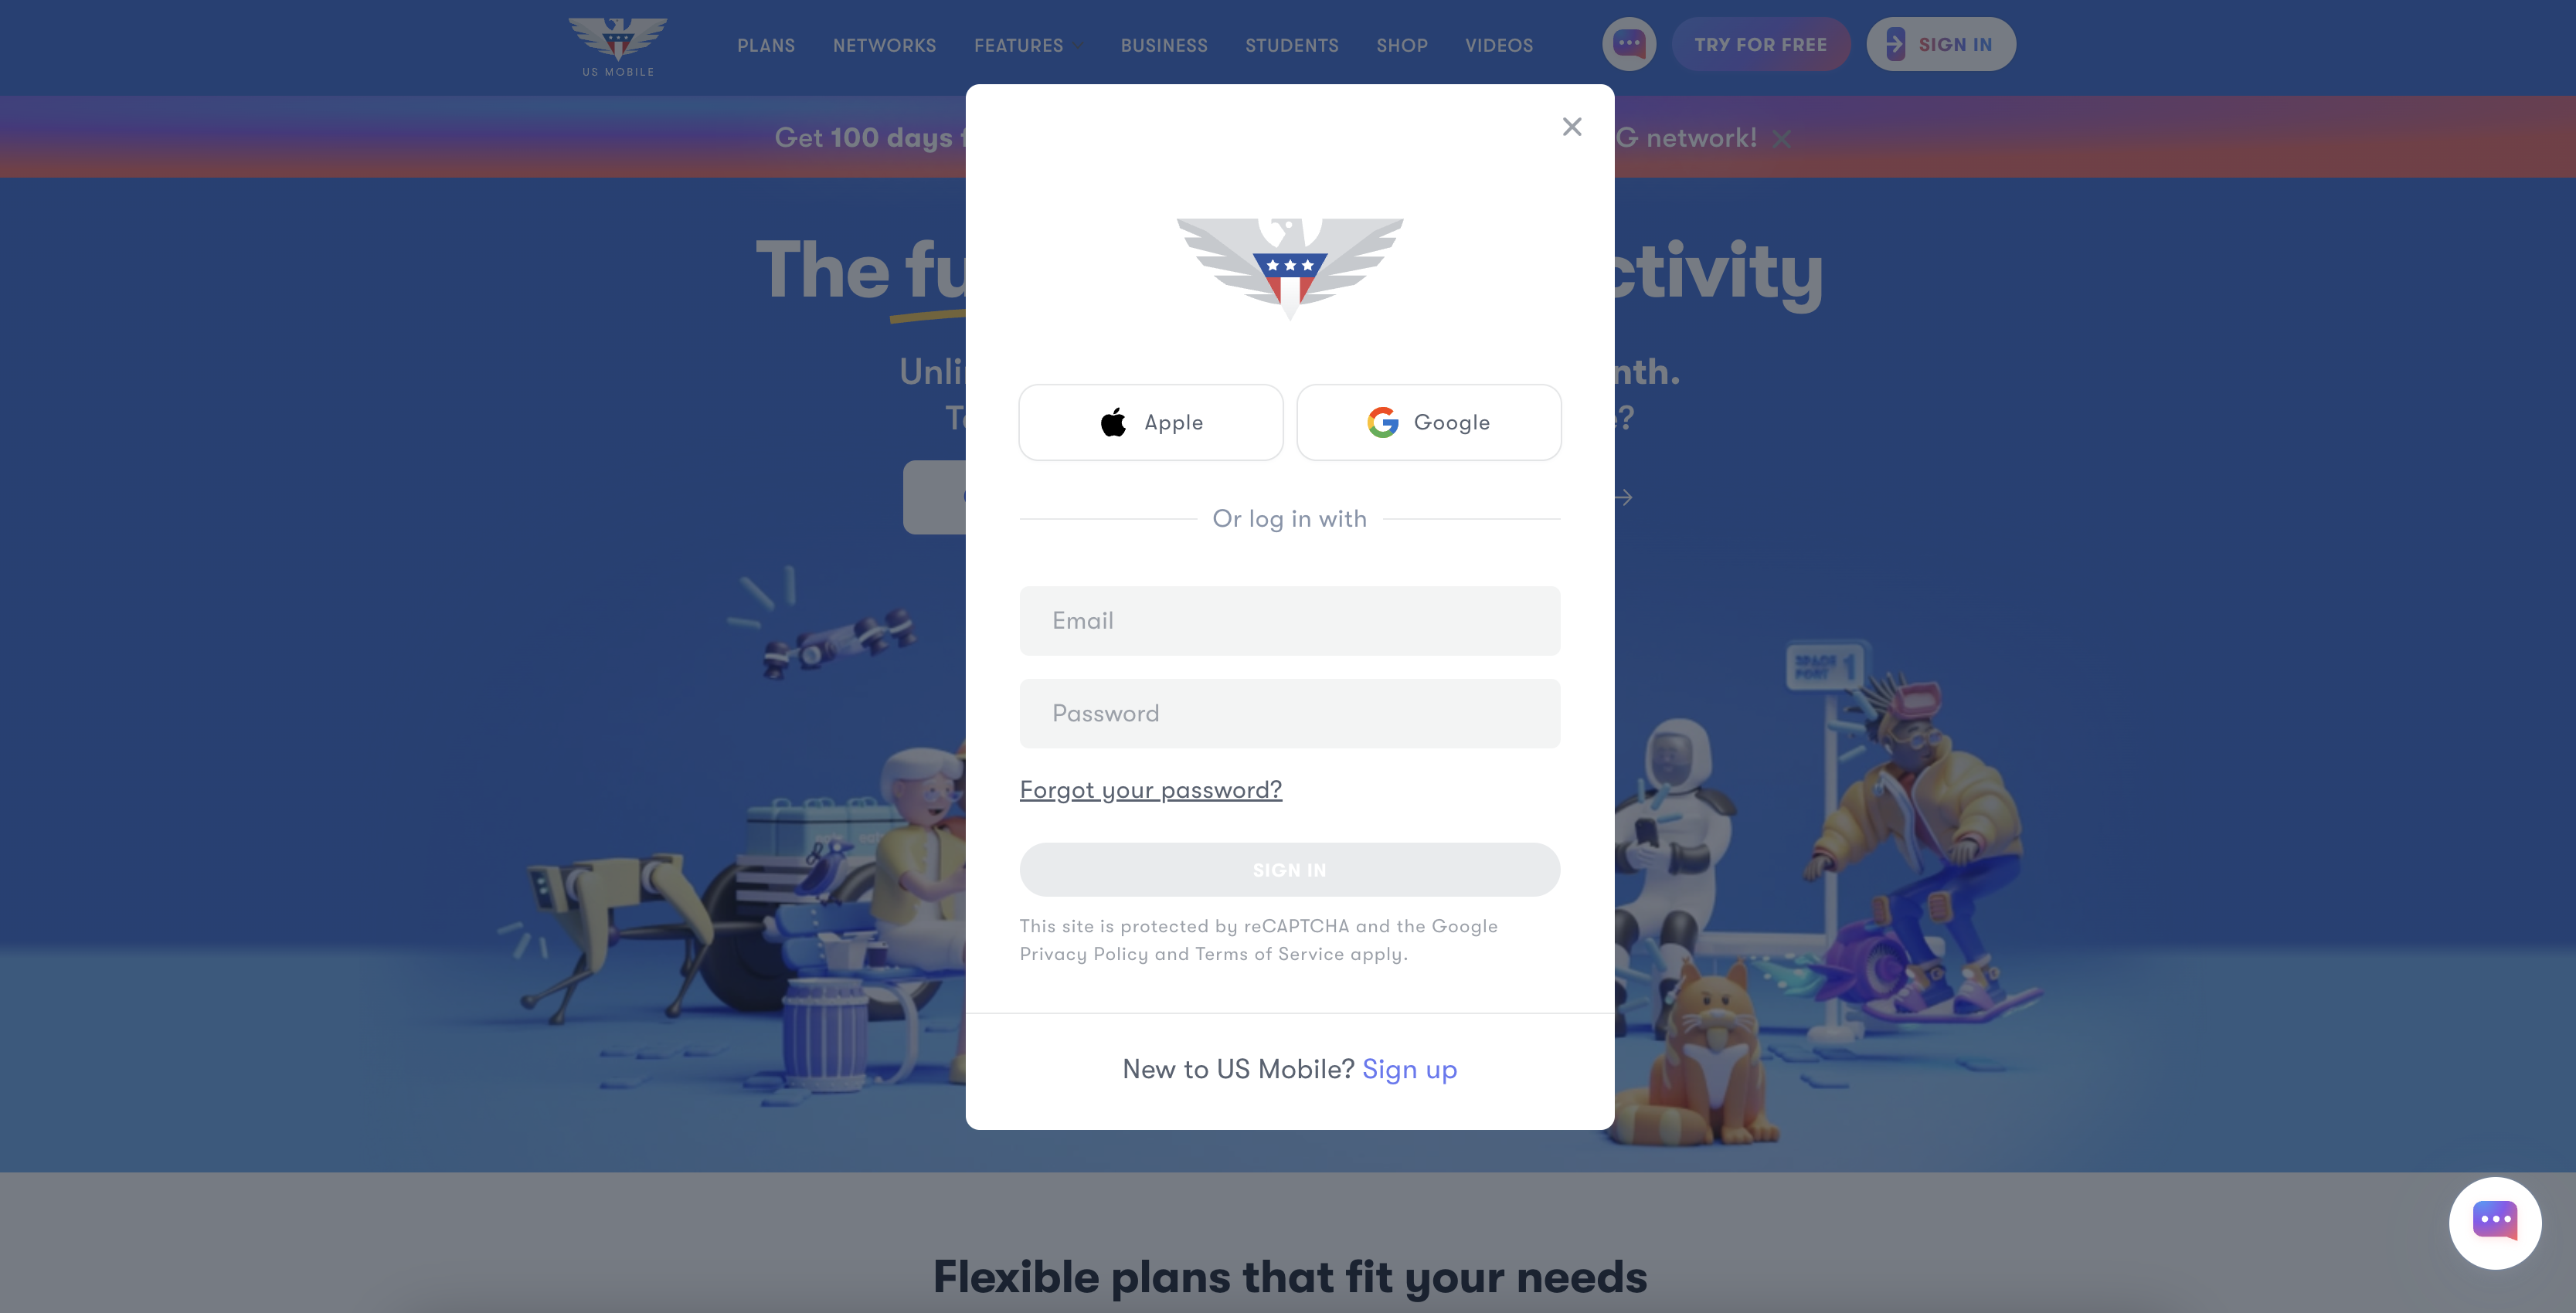The image size is (2576, 1313).
Task: Click the Email input field
Action: pyautogui.click(x=1290, y=619)
